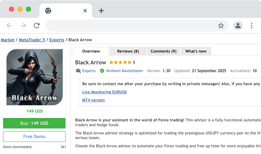The height and width of the screenshot is (154, 261).
Task: Click the 'Be sure to contact me' notice text
Action: [x=171, y=84]
